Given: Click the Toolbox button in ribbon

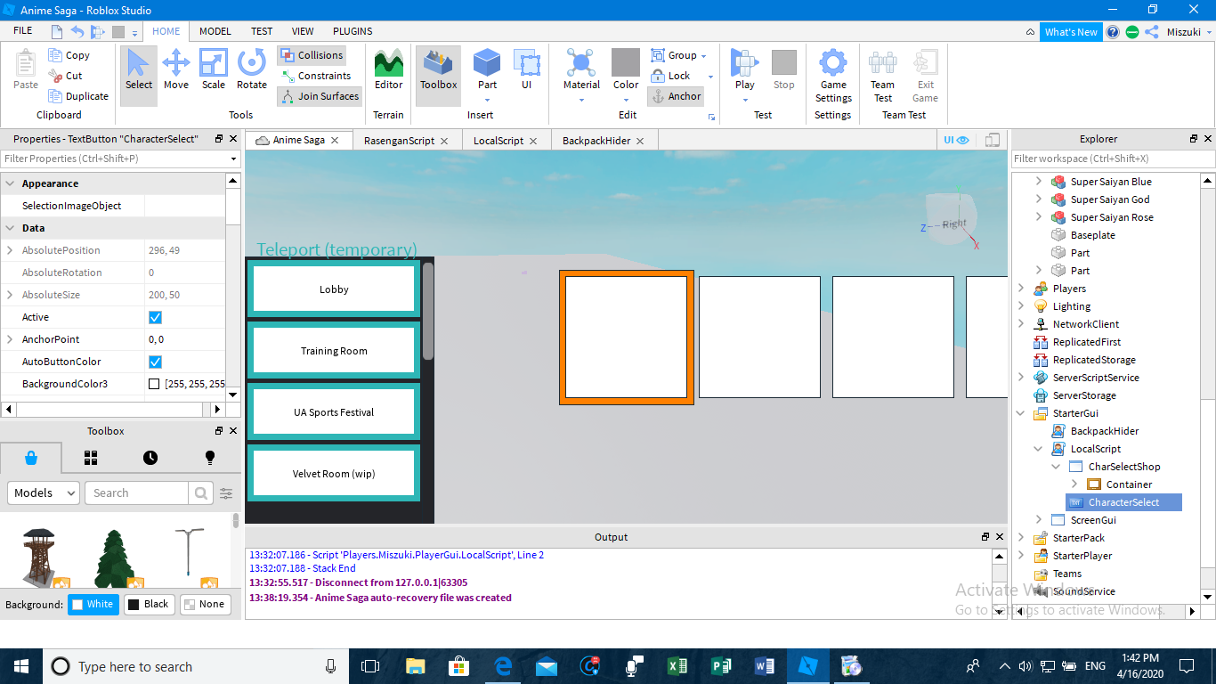Looking at the screenshot, I should 438,70.
